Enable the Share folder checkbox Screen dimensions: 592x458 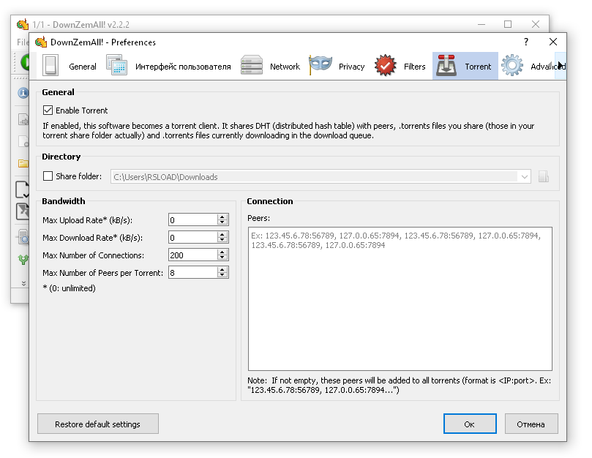48,176
